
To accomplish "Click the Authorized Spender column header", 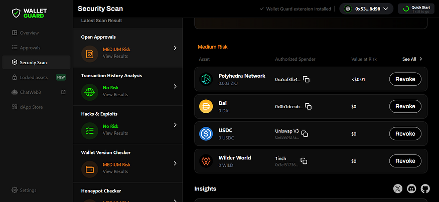I will click(x=295, y=59).
